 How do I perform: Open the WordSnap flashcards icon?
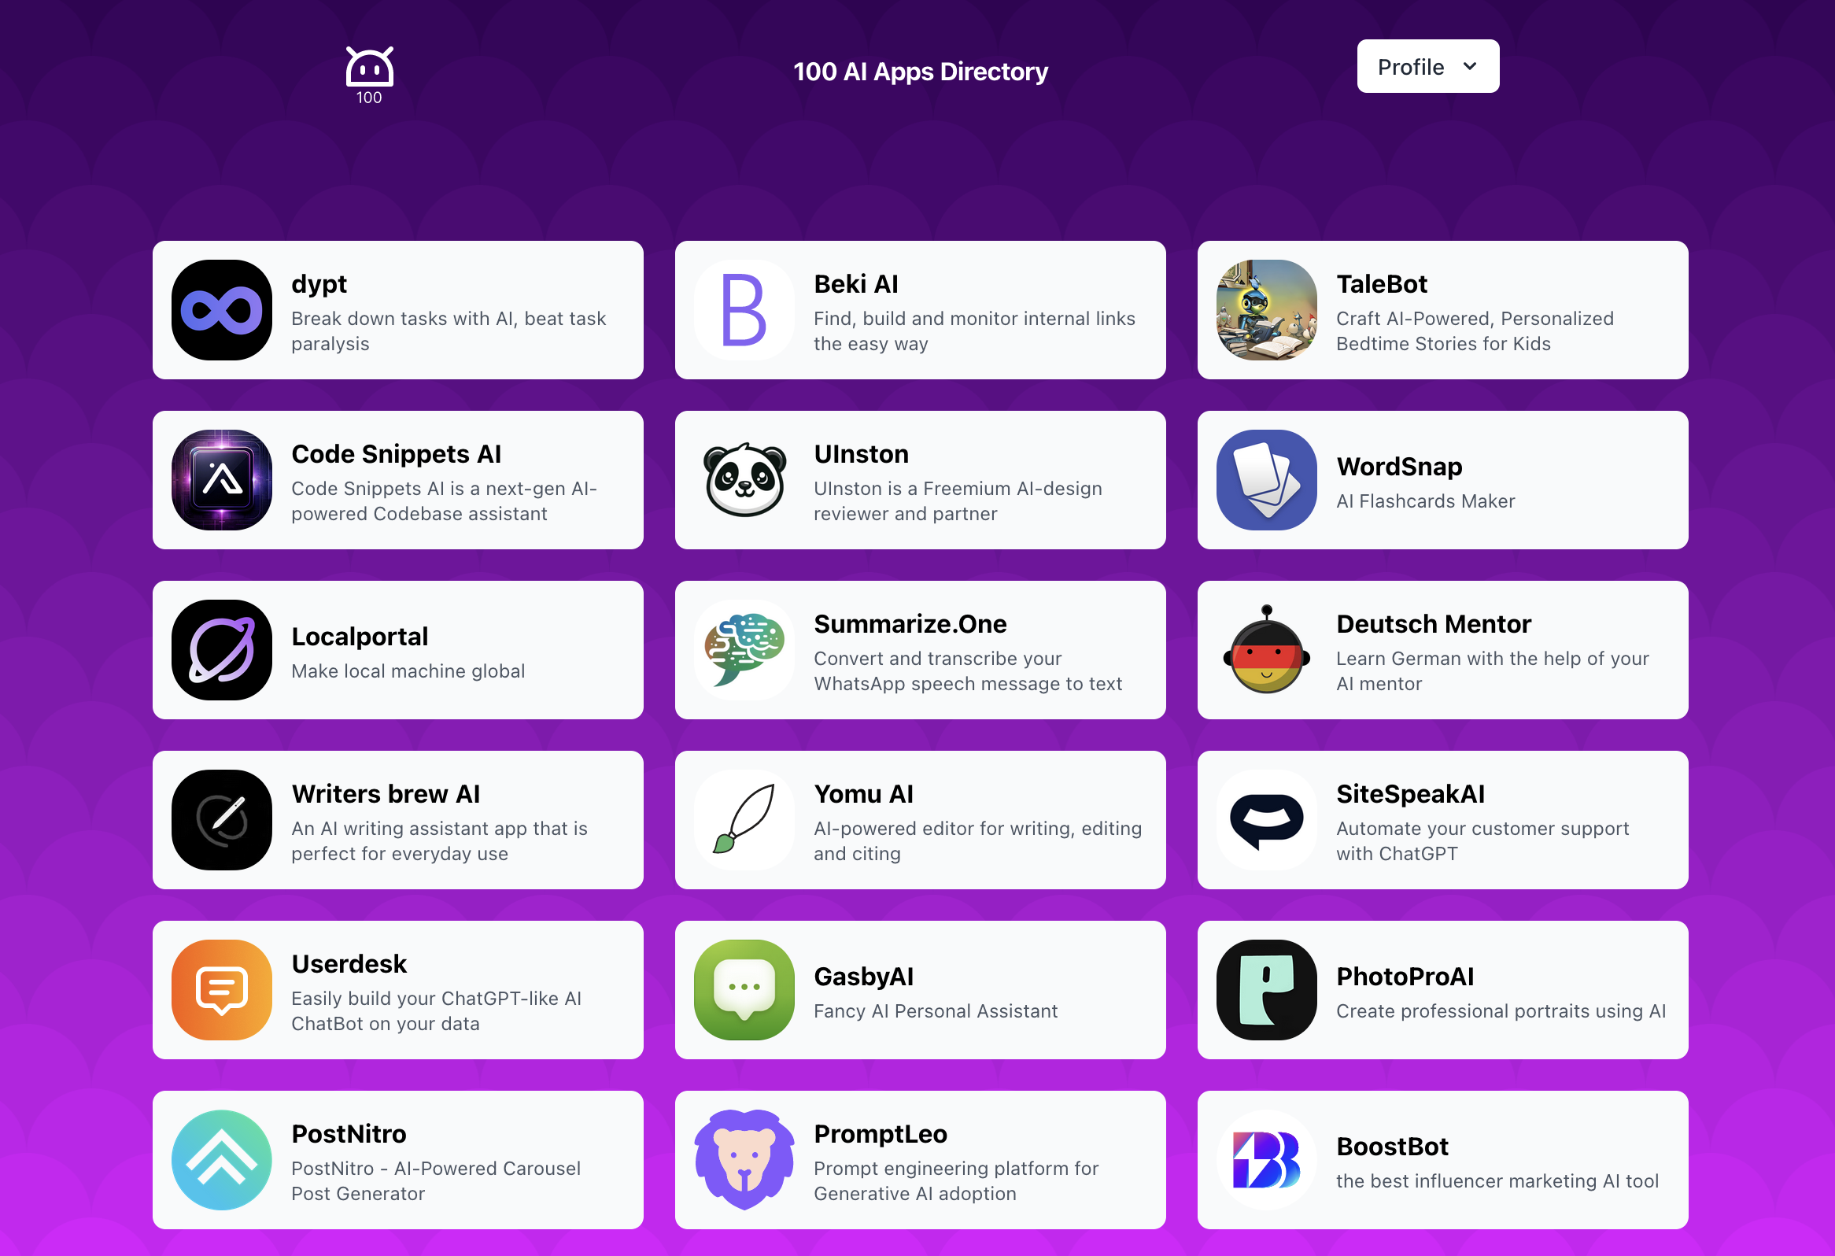coord(1267,480)
